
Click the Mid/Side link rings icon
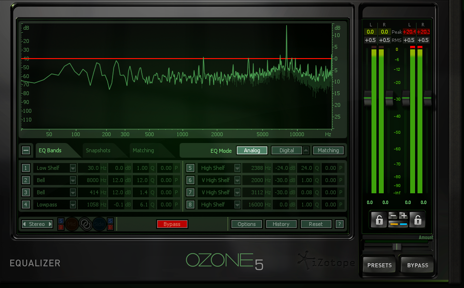coord(86,224)
